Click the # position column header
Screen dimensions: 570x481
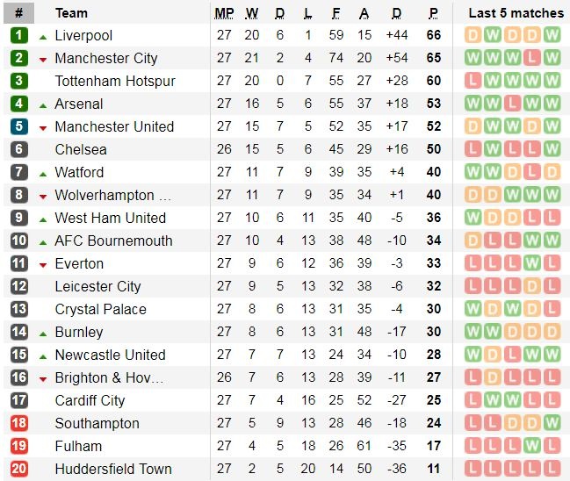click(19, 13)
